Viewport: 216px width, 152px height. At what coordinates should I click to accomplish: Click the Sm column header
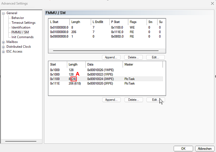pyautogui.click(x=152, y=22)
